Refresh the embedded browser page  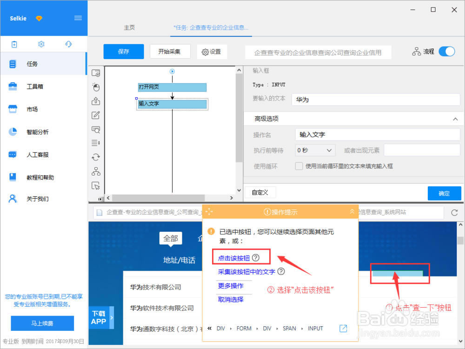tap(454, 213)
